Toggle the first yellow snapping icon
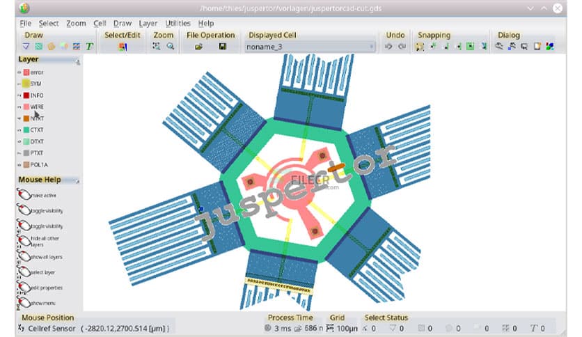Screen dimensions: 582x337 click(x=419, y=47)
